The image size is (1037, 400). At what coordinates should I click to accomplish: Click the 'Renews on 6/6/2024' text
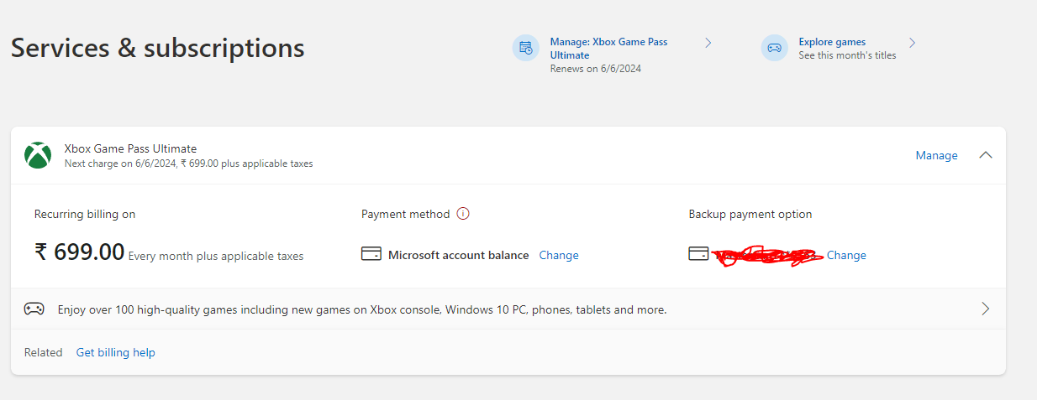[596, 69]
